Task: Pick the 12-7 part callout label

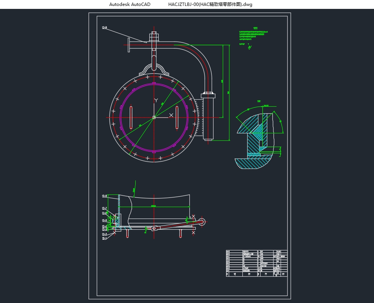Action: [x=105, y=209]
